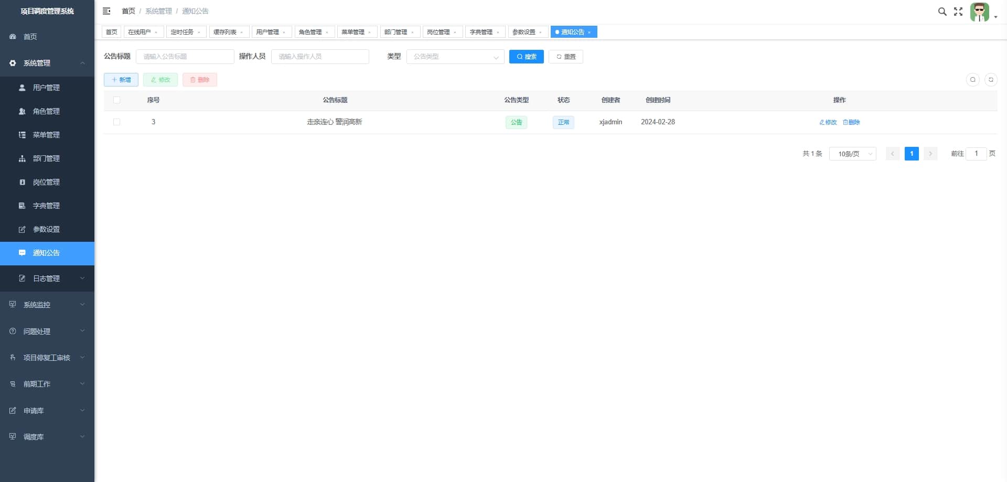Viewport: 1007px width, 482px height.
Task: Close the 通知公告 tab
Action: [589, 33]
